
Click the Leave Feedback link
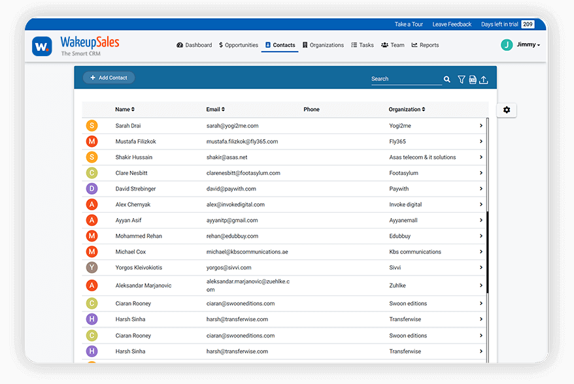coord(452,25)
